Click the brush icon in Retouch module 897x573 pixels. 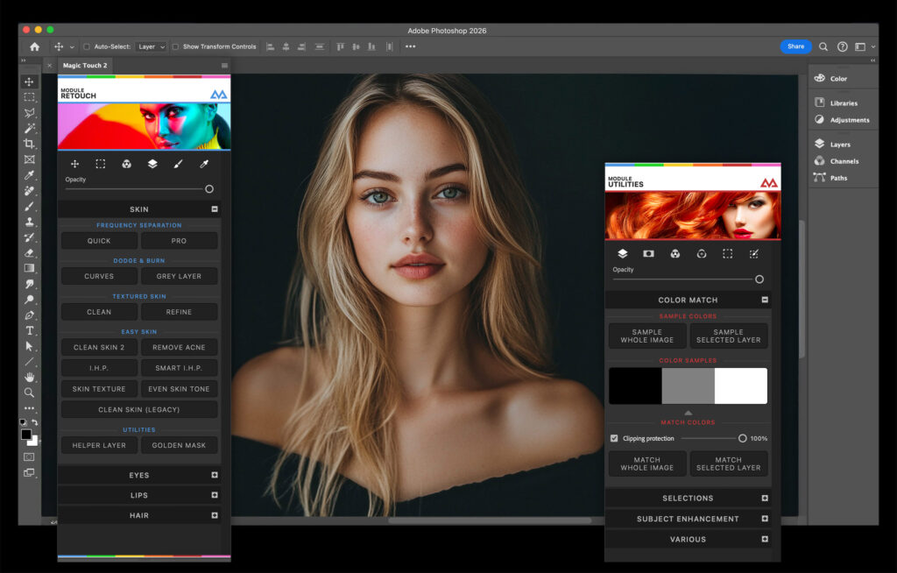click(178, 164)
